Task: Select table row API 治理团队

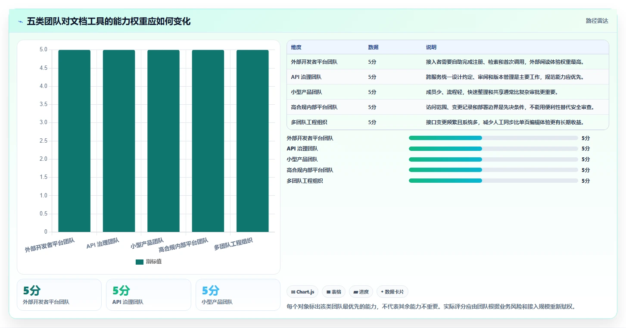Action: (x=448, y=77)
